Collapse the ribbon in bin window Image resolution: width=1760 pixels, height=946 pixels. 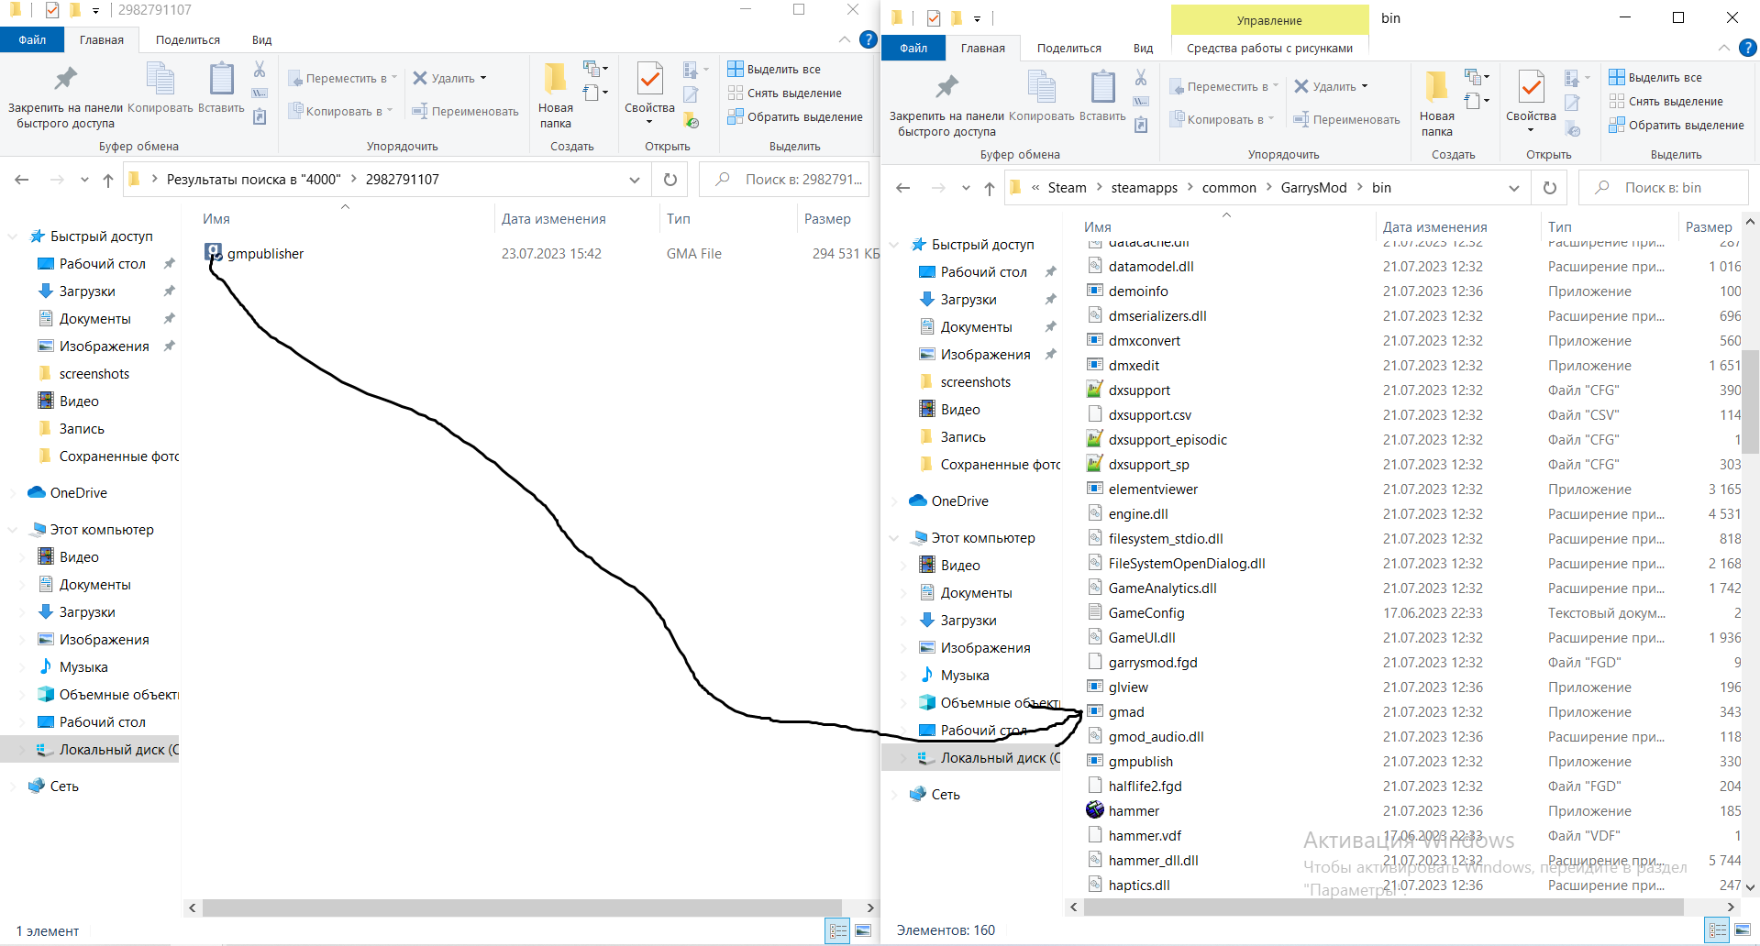(x=1724, y=48)
